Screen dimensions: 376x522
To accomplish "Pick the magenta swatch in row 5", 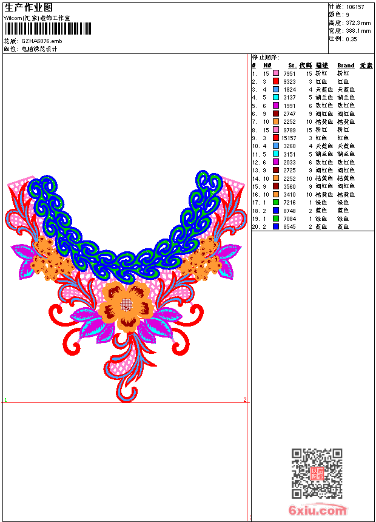I will click(276, 106).
